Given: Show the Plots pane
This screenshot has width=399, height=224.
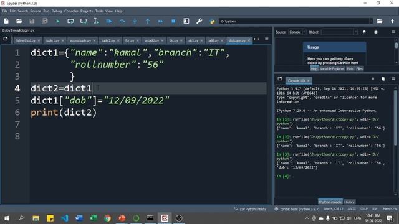Looking at the screenshot, I should (350, 69).
